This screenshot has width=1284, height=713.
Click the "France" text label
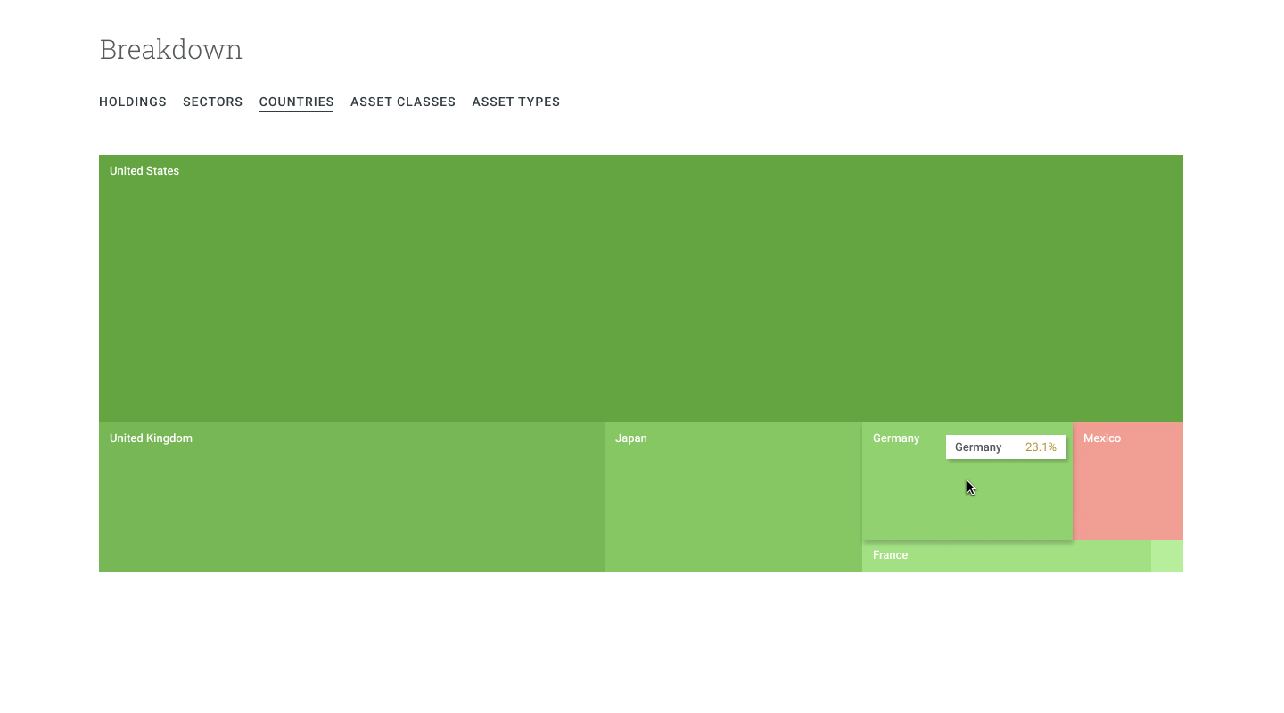click(890, 555)
